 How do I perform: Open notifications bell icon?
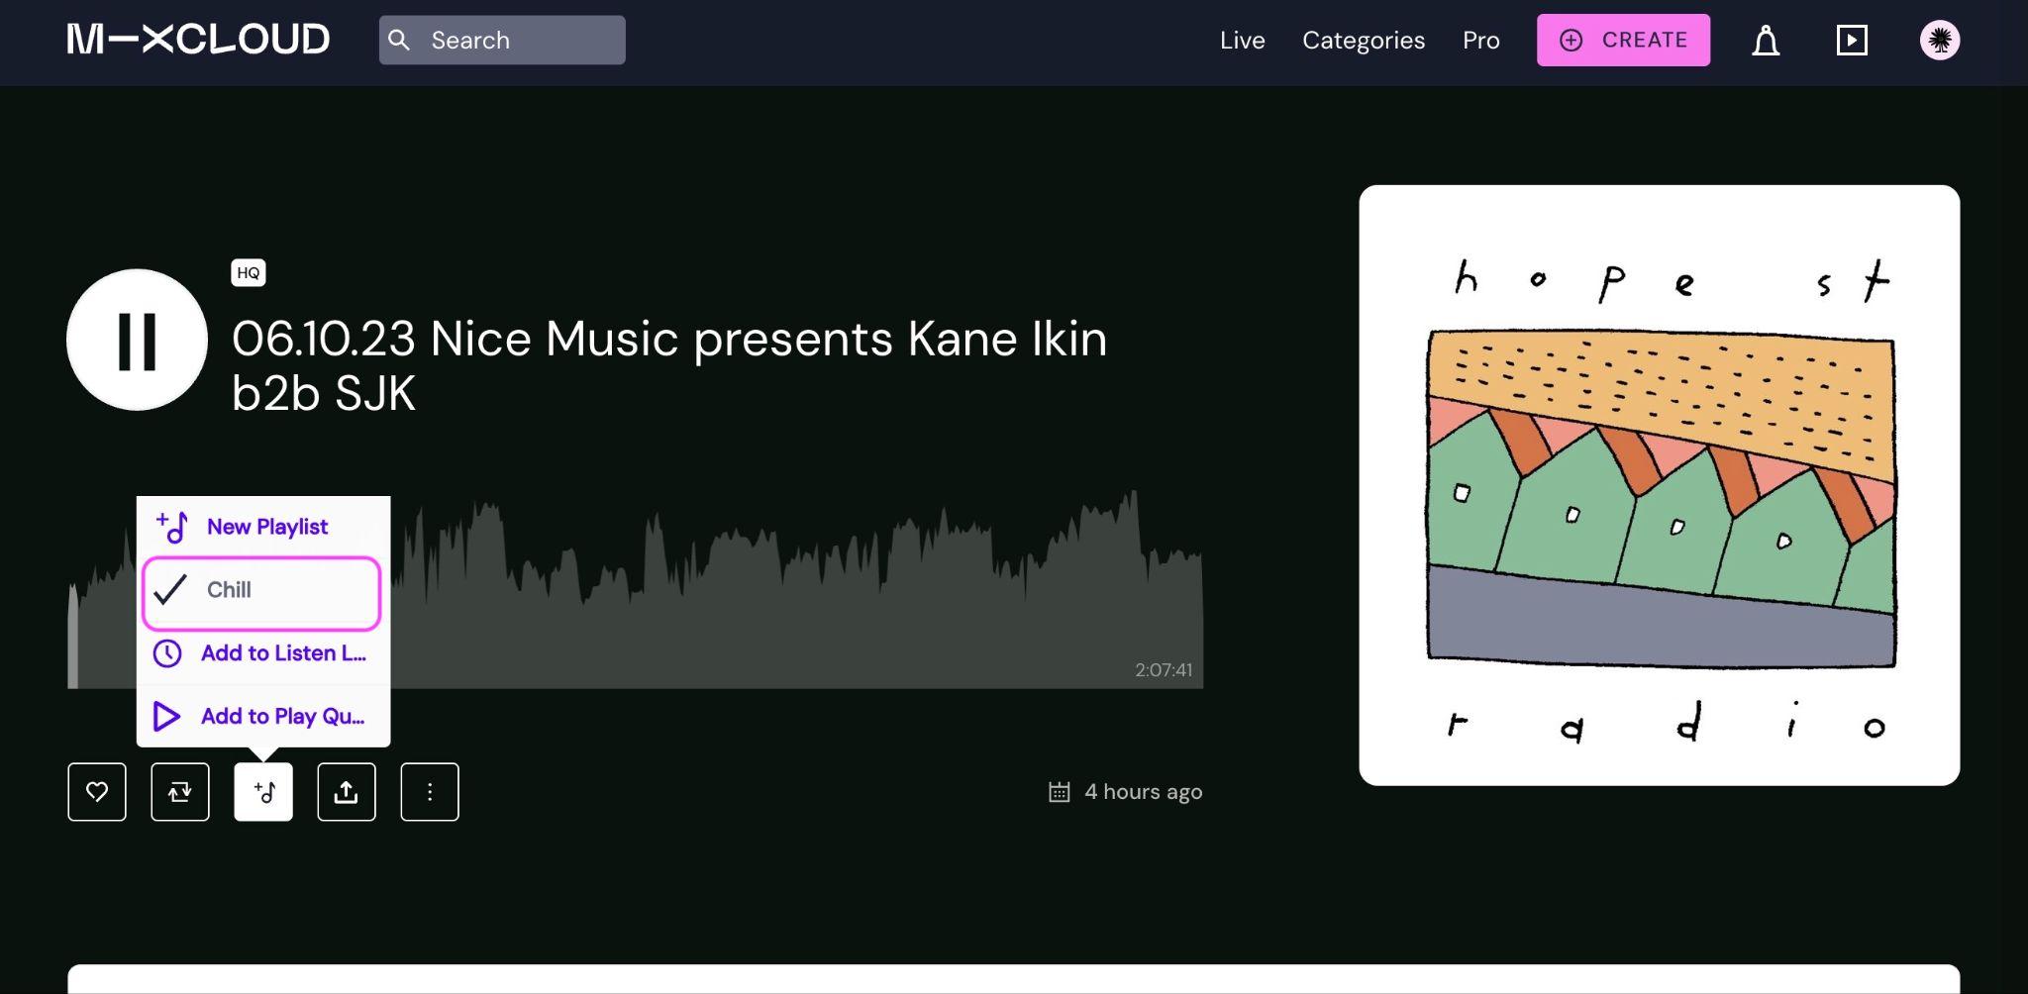coord(1766,41)
